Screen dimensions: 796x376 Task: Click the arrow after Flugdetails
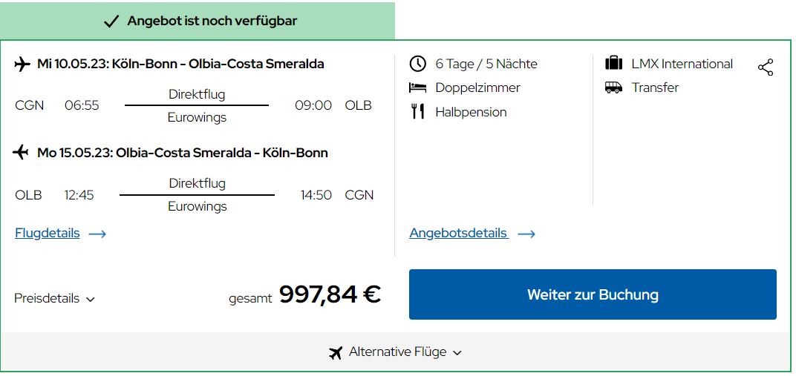point(97,234)
